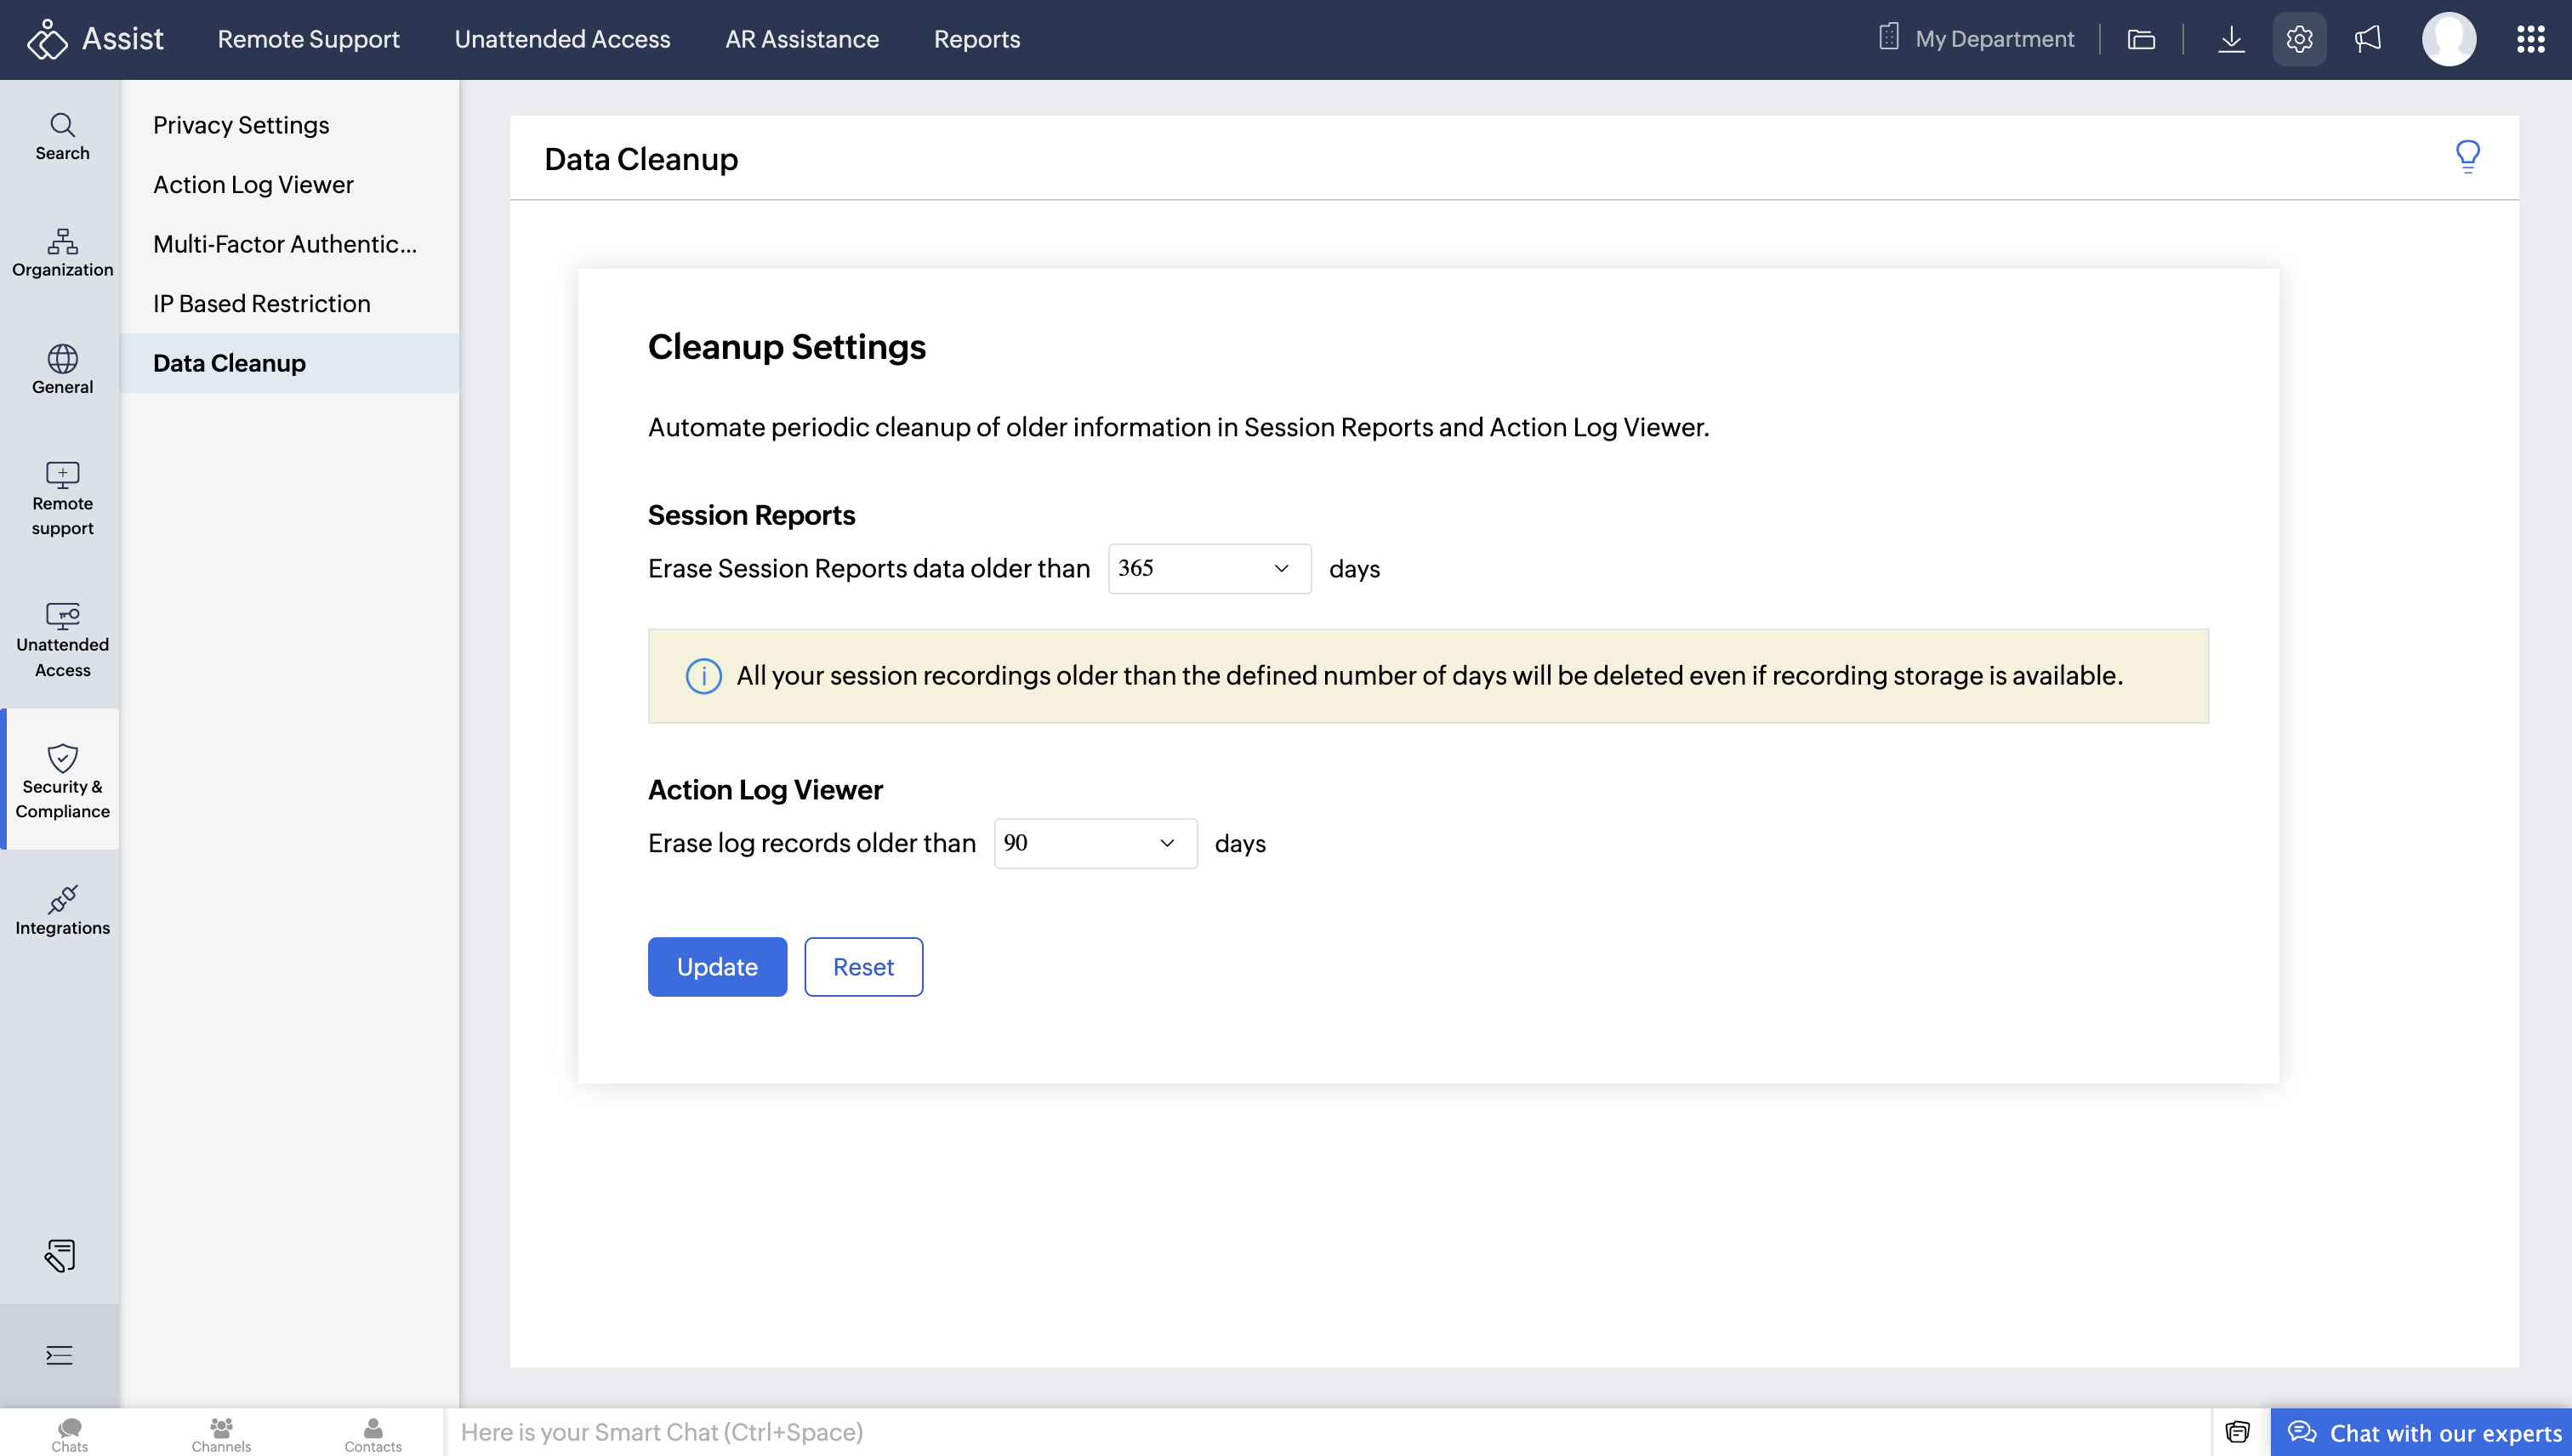Screen dimensions: 2572x1456
Task: Open the download icon in header
Action: [x=2231, y=39]
